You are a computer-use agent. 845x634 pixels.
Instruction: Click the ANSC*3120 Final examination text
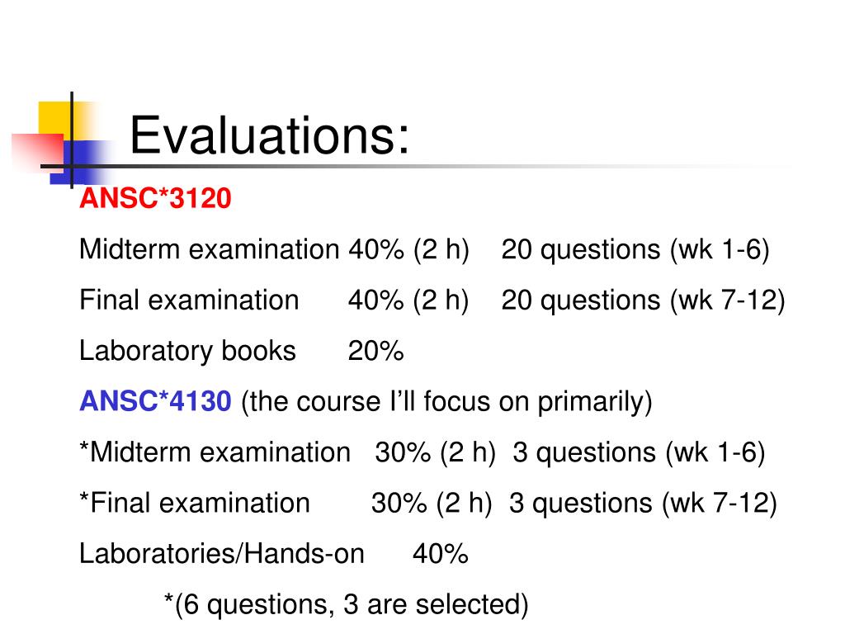[x=189, y=300]
